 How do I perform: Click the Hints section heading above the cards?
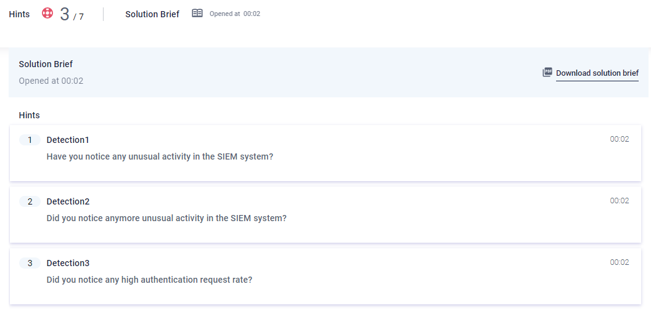coord(29,115)
